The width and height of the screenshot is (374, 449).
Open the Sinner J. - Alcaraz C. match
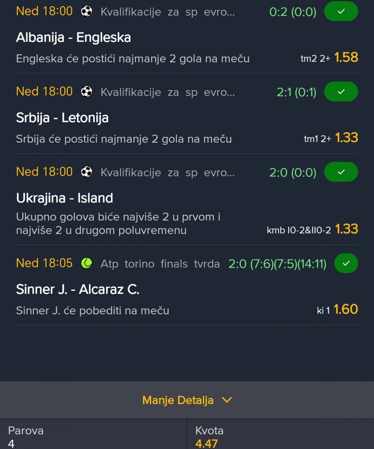pyautogui.click(x=78, y=289)
